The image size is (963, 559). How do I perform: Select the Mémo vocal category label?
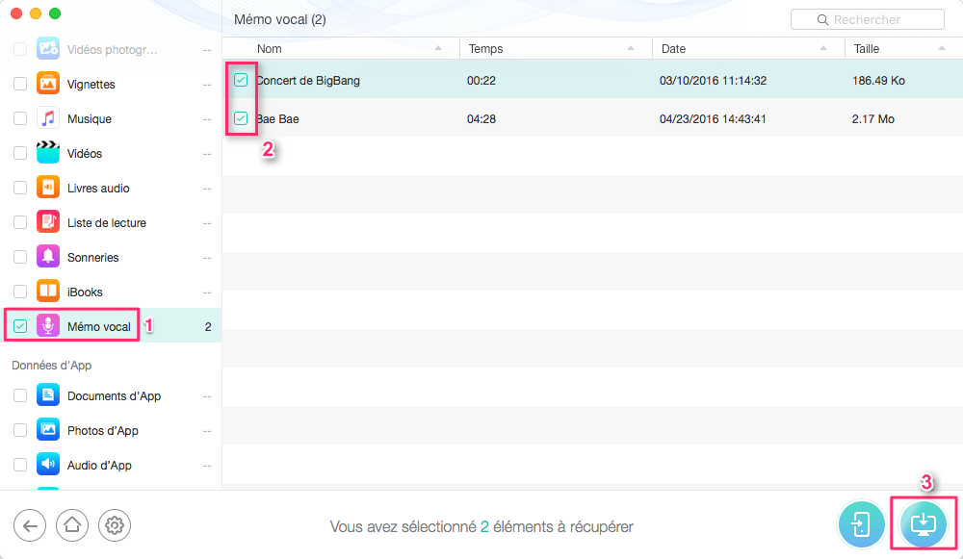tap(99, 326)
